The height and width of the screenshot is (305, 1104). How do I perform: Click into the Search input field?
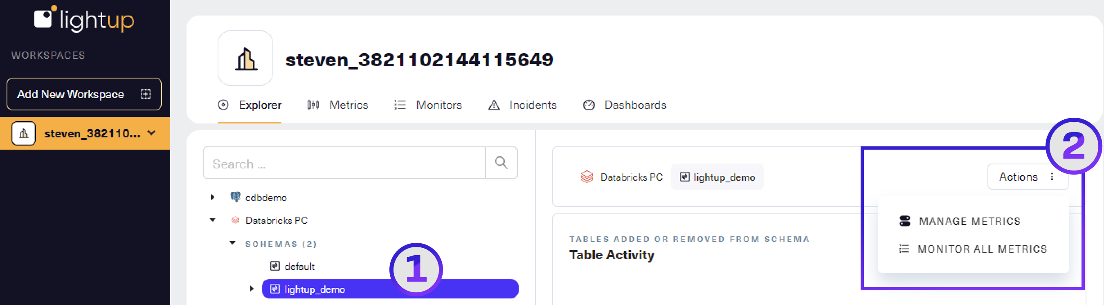344,164
